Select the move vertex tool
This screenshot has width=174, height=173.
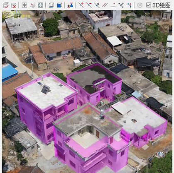coord(97,5)
